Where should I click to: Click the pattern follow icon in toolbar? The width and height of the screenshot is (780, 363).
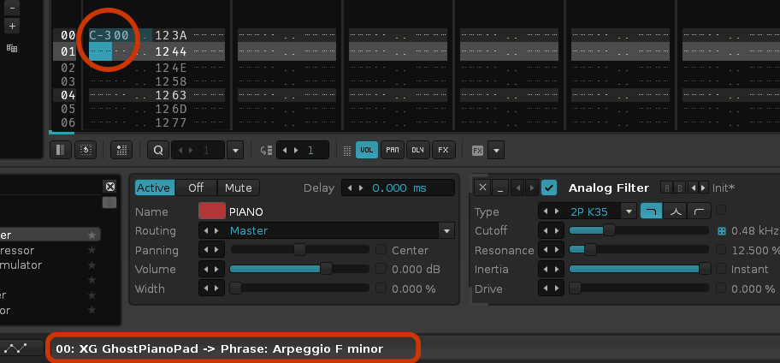pyautogui.click(x=86, y=150)
